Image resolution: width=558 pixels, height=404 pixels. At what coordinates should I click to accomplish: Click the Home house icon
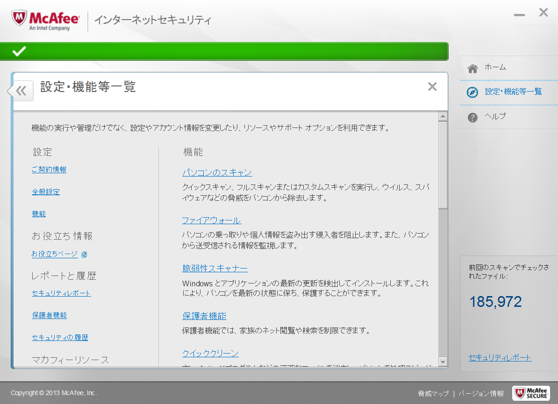(x=472, y=68)
